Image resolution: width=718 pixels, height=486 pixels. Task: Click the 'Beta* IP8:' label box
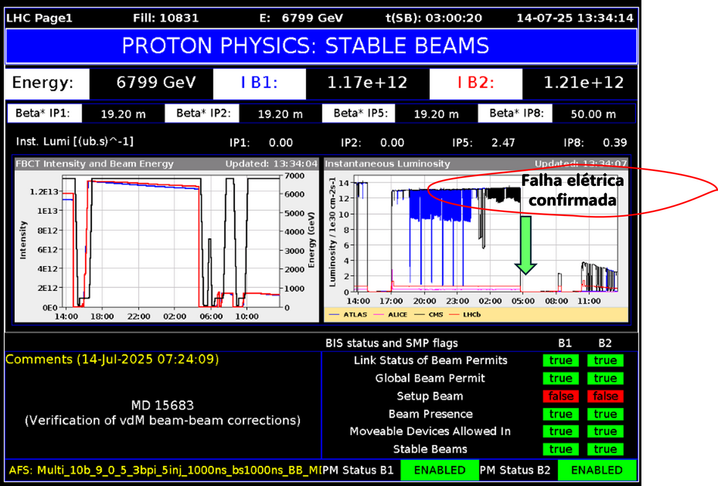click(x=520, y=114)
